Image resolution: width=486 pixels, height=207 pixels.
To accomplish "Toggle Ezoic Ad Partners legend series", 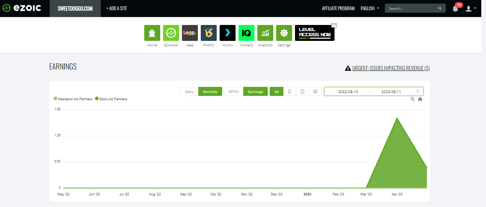I will click(x=111, y=99).
